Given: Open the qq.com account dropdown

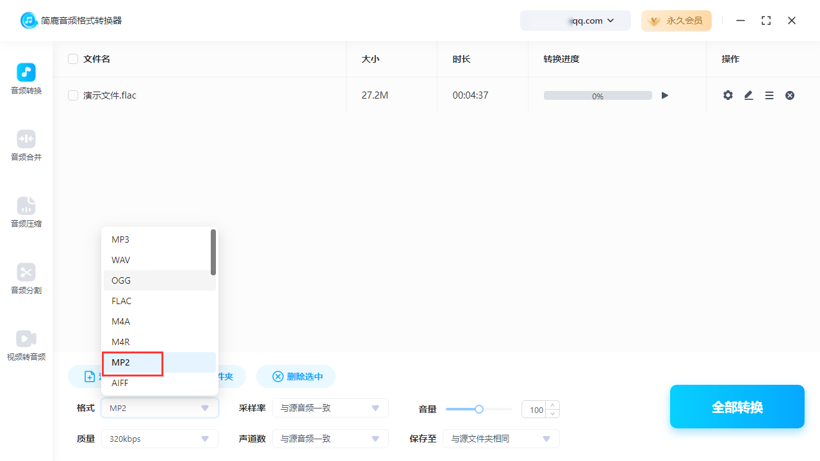Looking at the screenshot, I should (x=575, y=20).
